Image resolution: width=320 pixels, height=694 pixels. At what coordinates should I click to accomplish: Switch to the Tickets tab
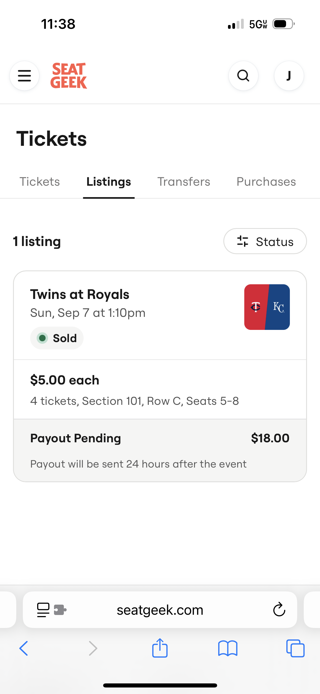[40, 182]
